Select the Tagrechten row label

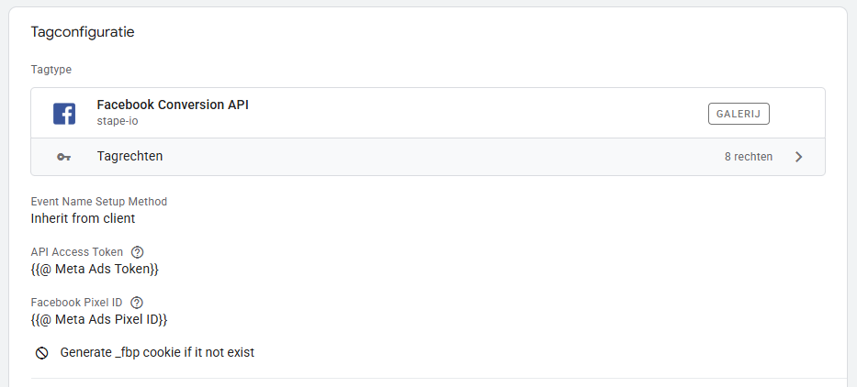(130, 157)
